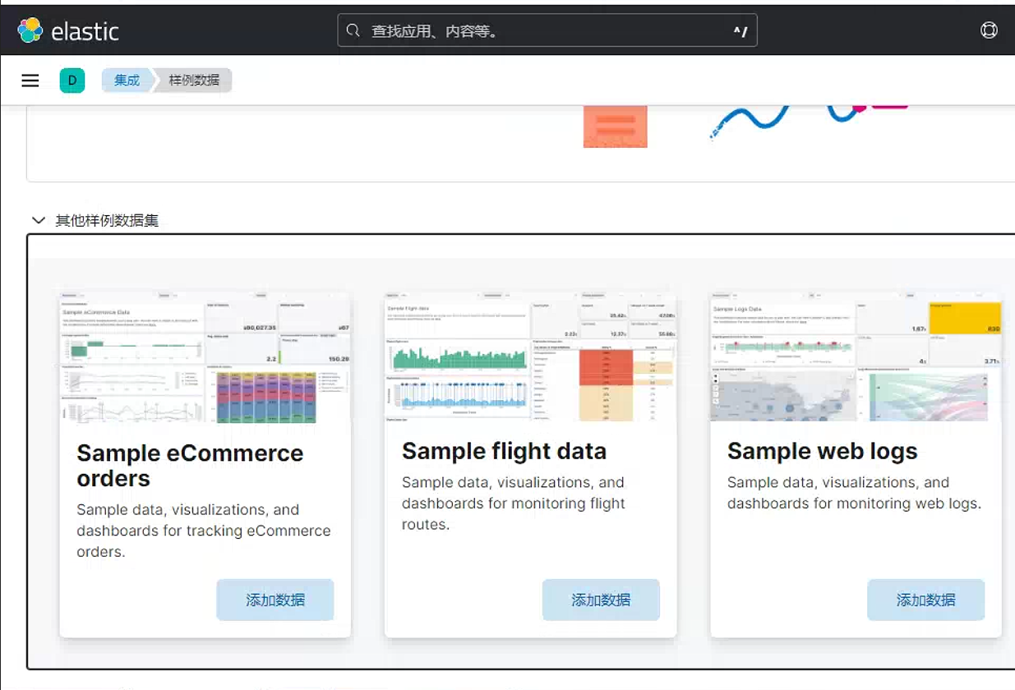Click the flight routes description text
The image size is (1015, 690).
pos(514,503)
